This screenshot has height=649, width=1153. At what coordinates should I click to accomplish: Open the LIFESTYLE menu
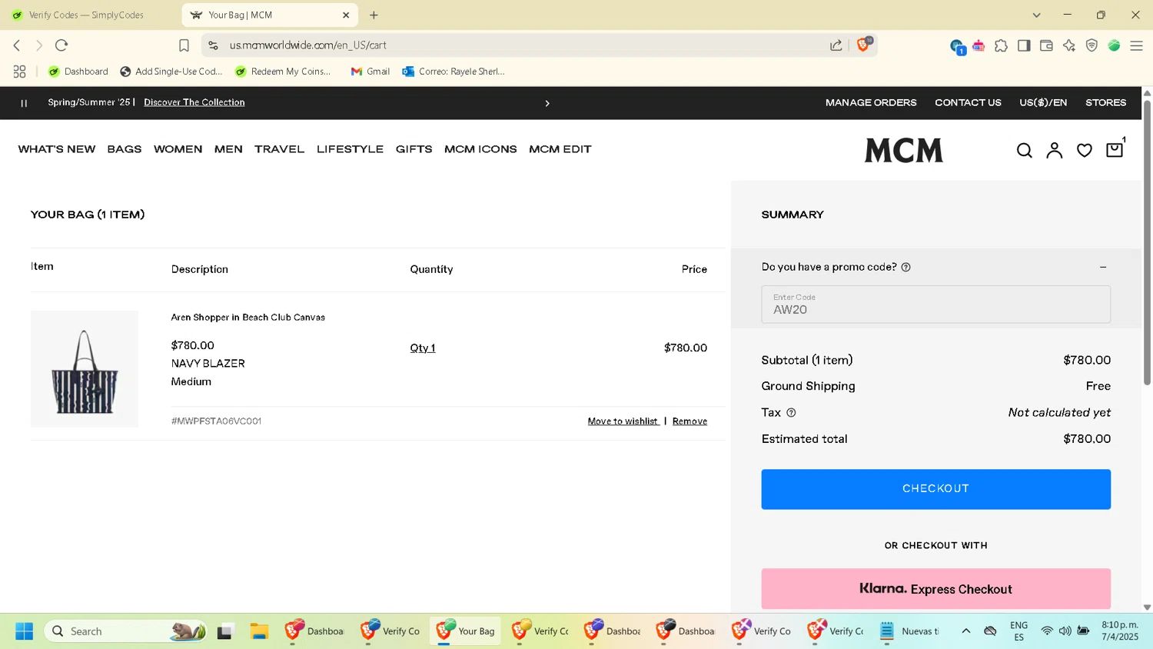pos(350,149)
